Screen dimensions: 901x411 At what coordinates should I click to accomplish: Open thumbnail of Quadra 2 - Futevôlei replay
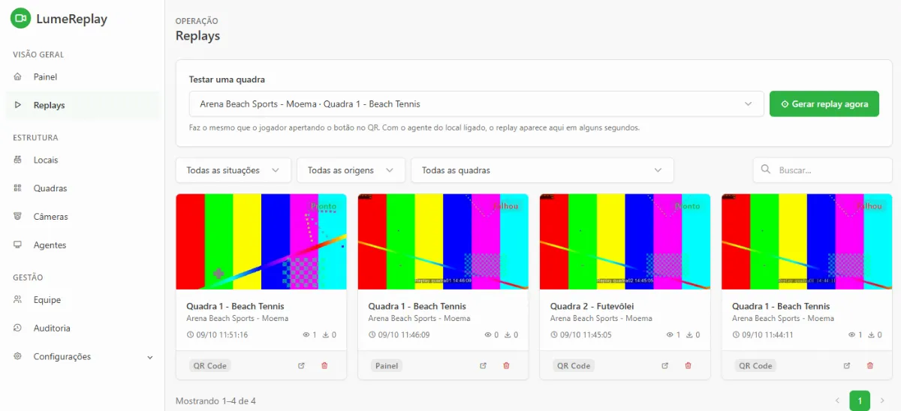point(625,241)
